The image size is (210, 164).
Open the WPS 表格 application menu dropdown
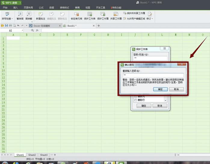click(20, 2)
